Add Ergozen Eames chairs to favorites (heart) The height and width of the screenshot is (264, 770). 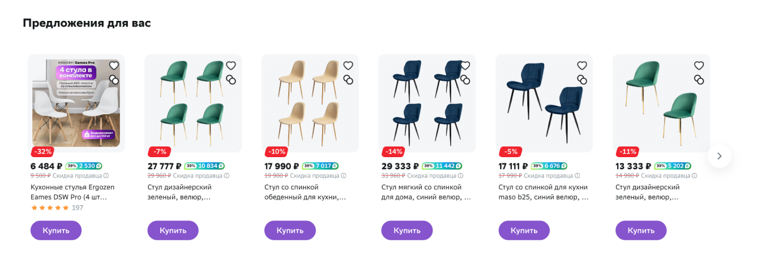pos(114,66)
